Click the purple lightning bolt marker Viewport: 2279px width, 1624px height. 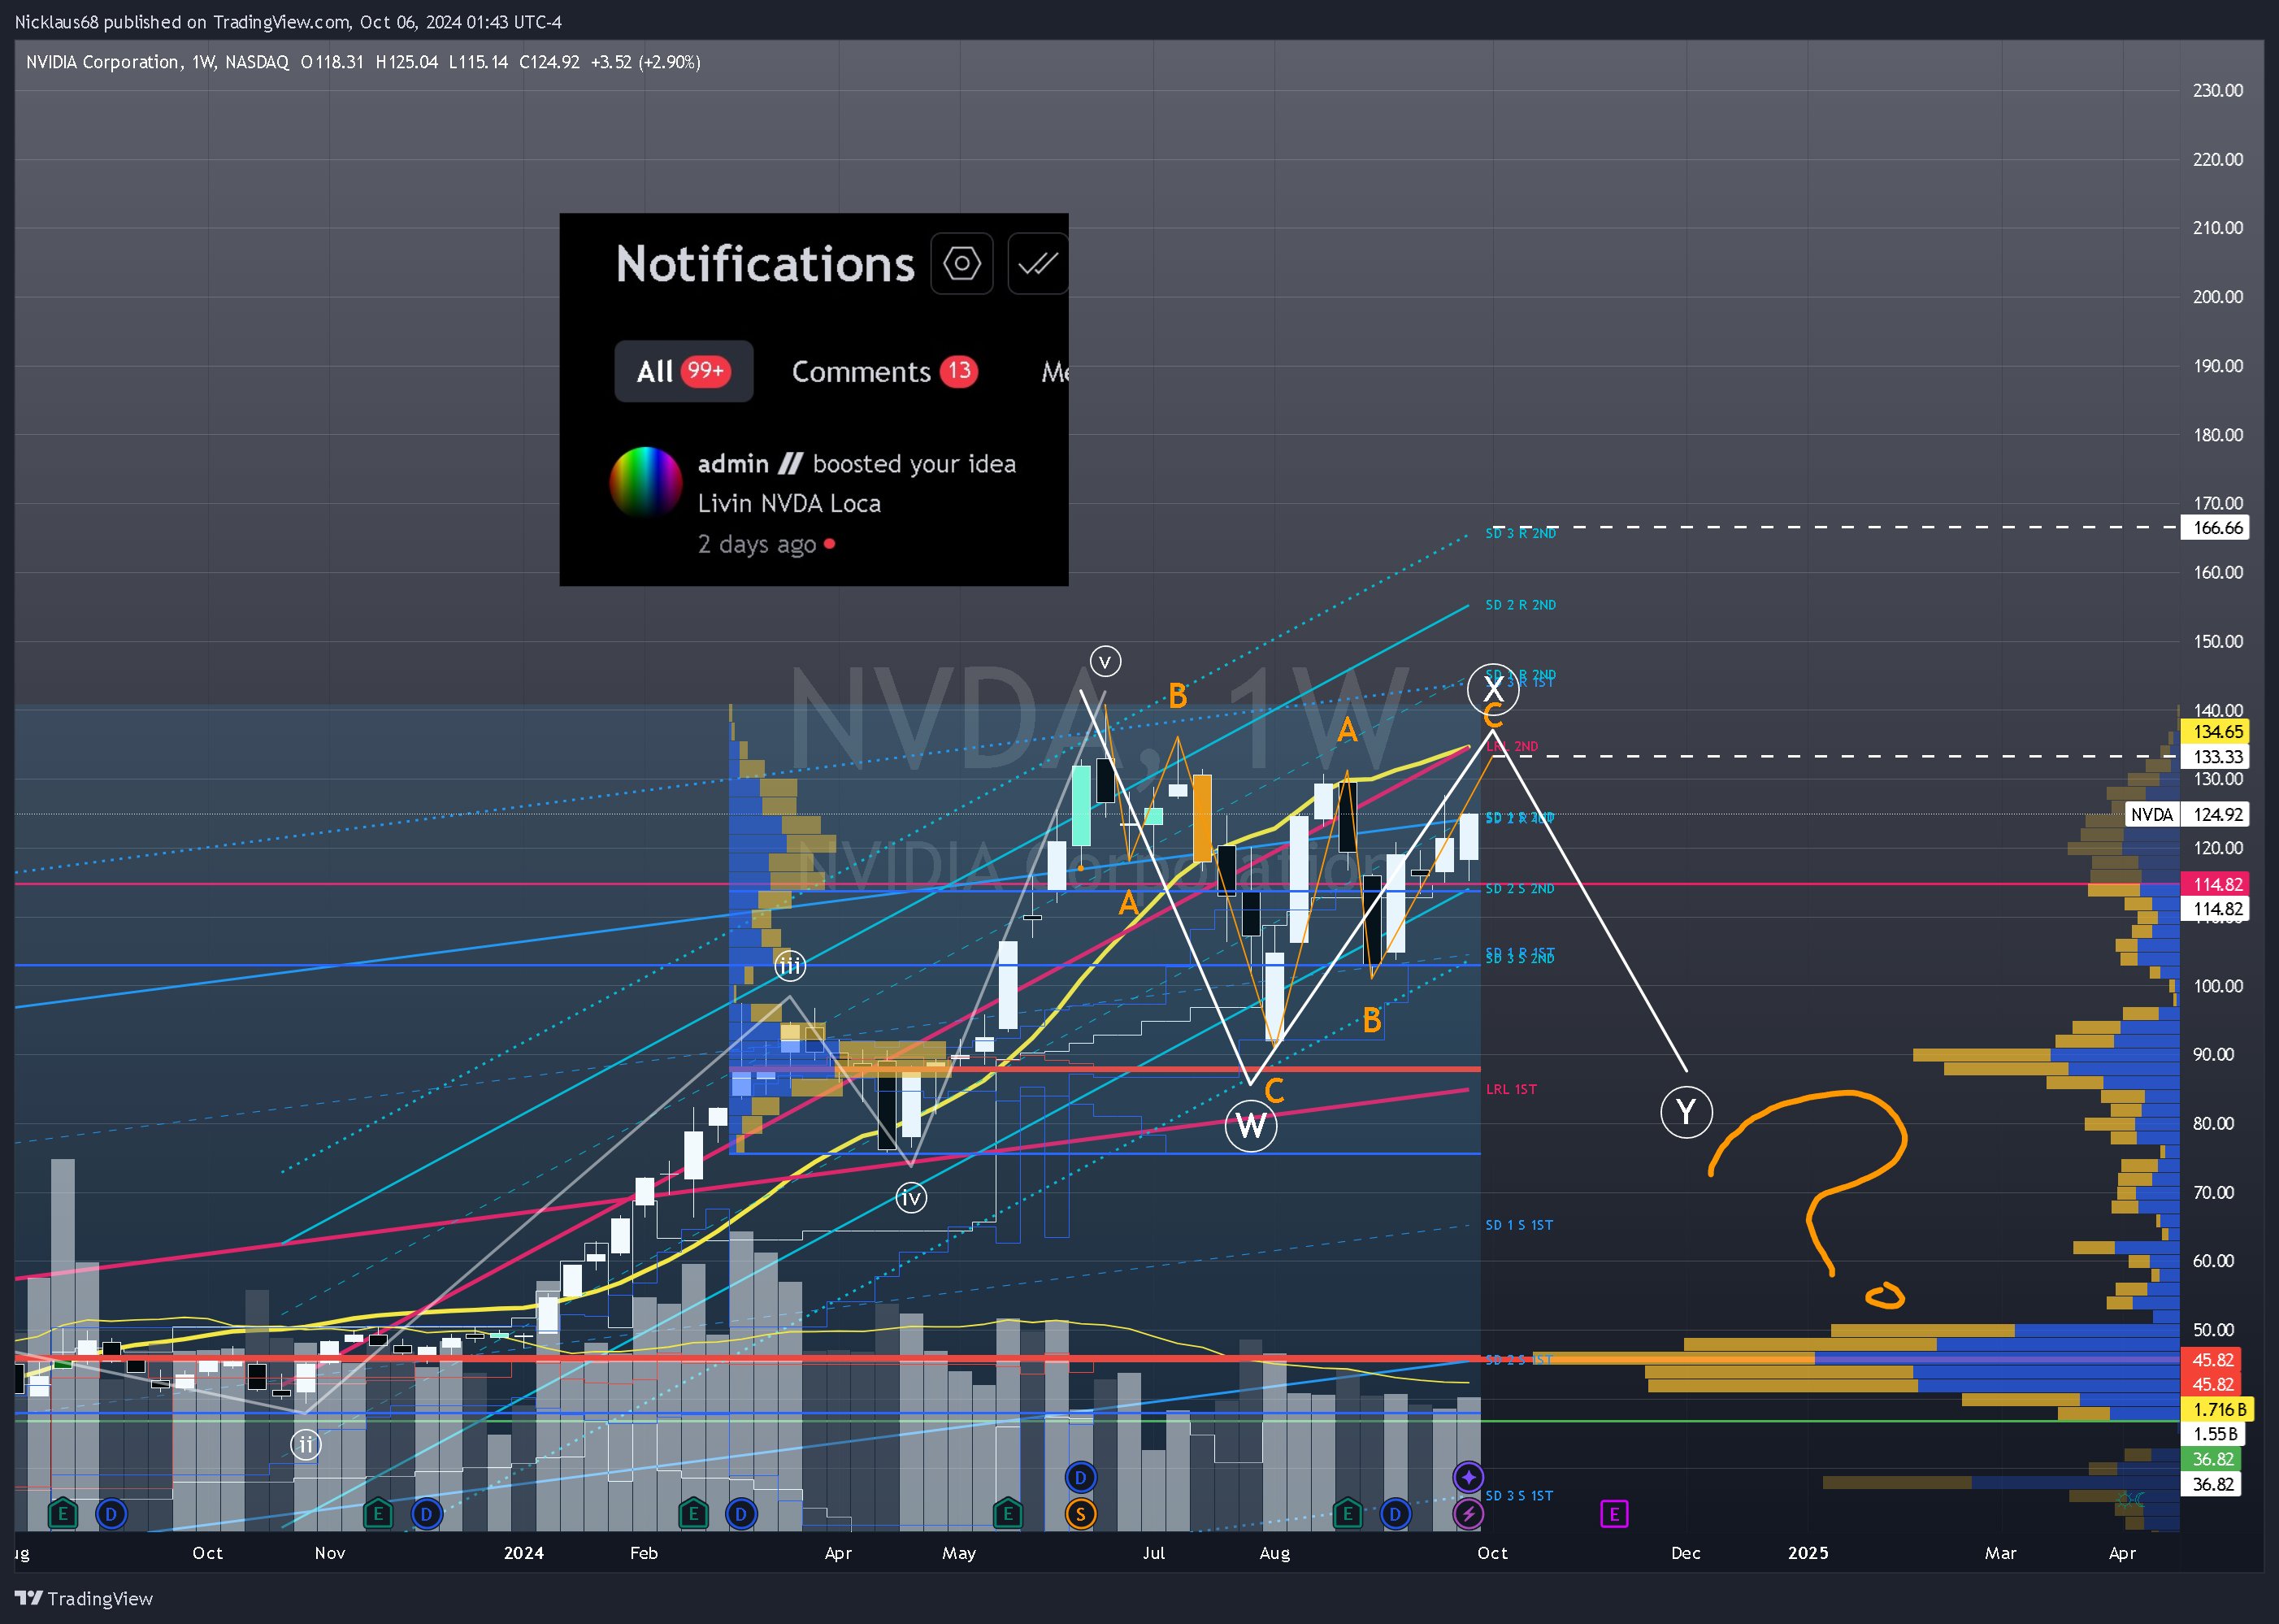coord(1468,1514)
